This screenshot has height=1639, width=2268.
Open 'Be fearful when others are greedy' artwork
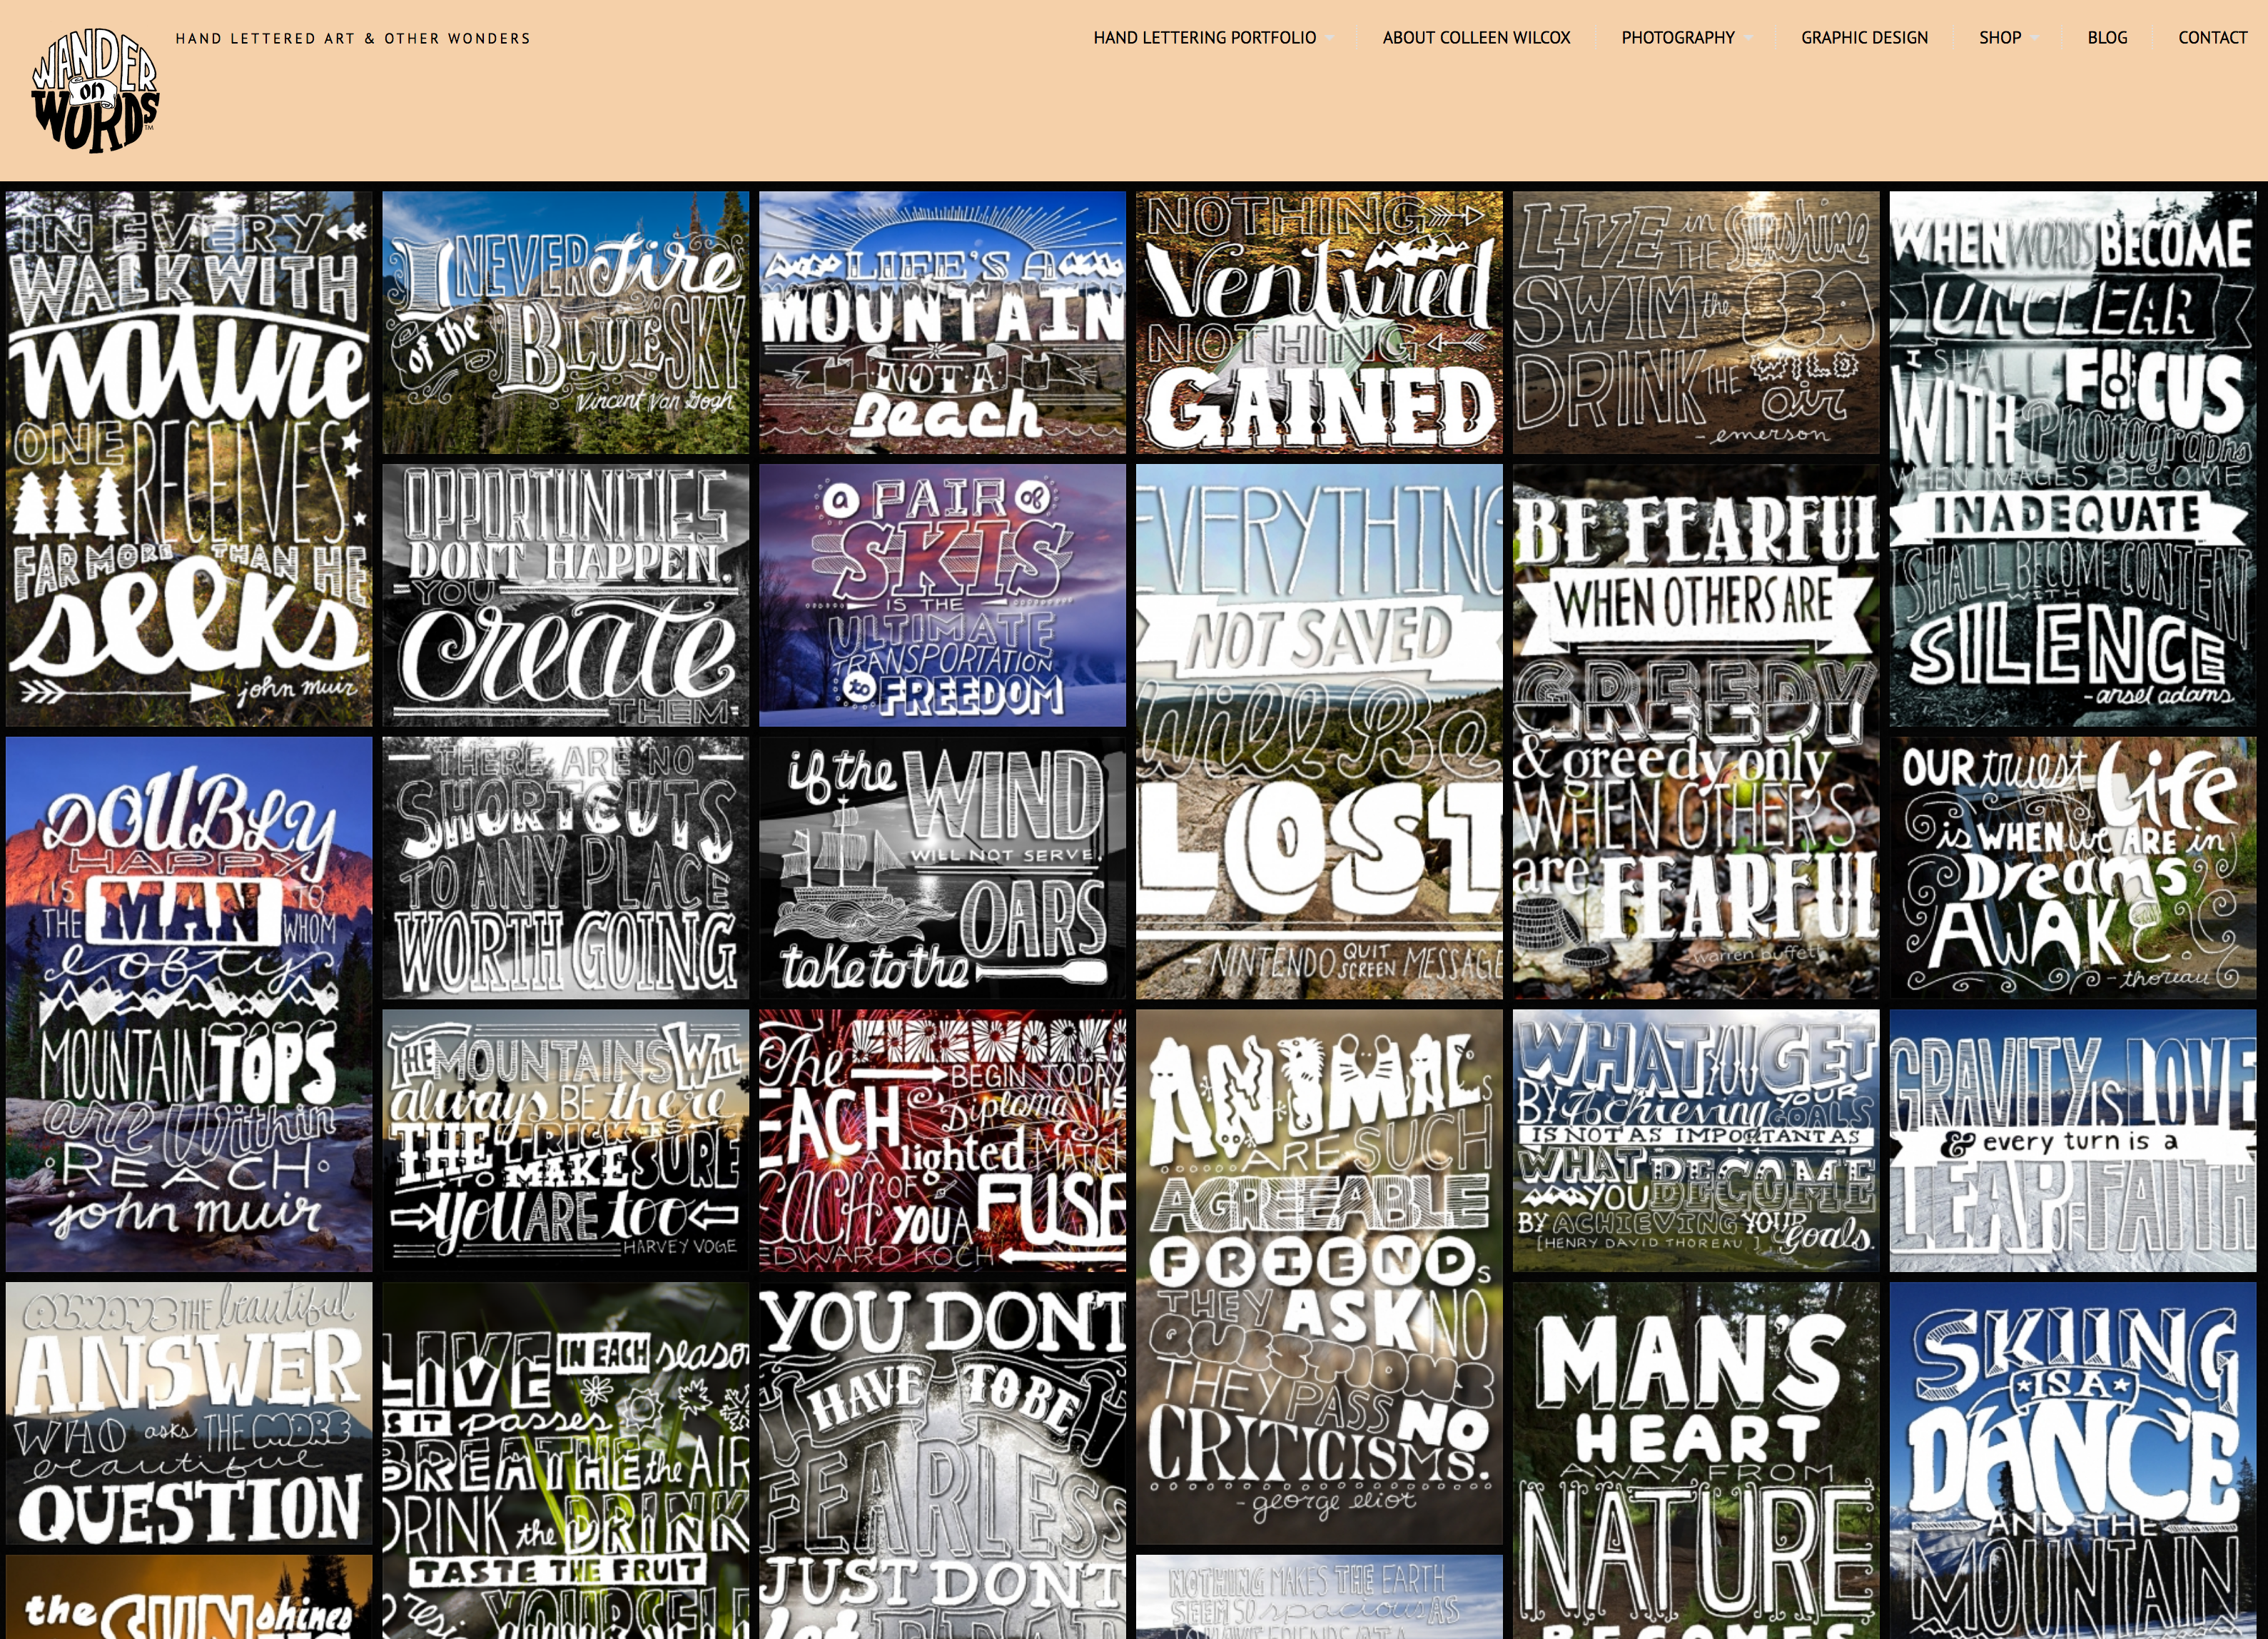point(1696,731)
